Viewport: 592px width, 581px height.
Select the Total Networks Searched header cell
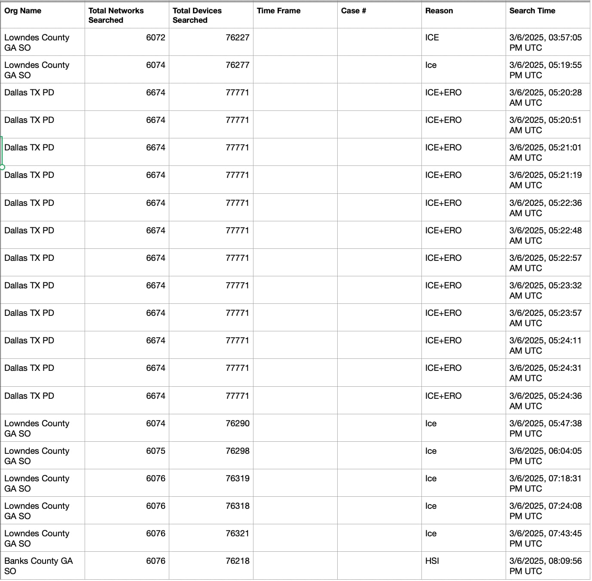point(127,15)
